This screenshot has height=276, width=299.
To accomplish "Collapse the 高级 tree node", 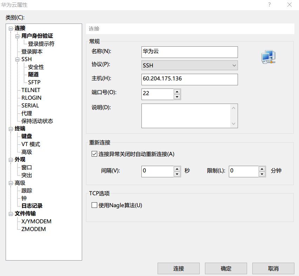I will (11, 183).
